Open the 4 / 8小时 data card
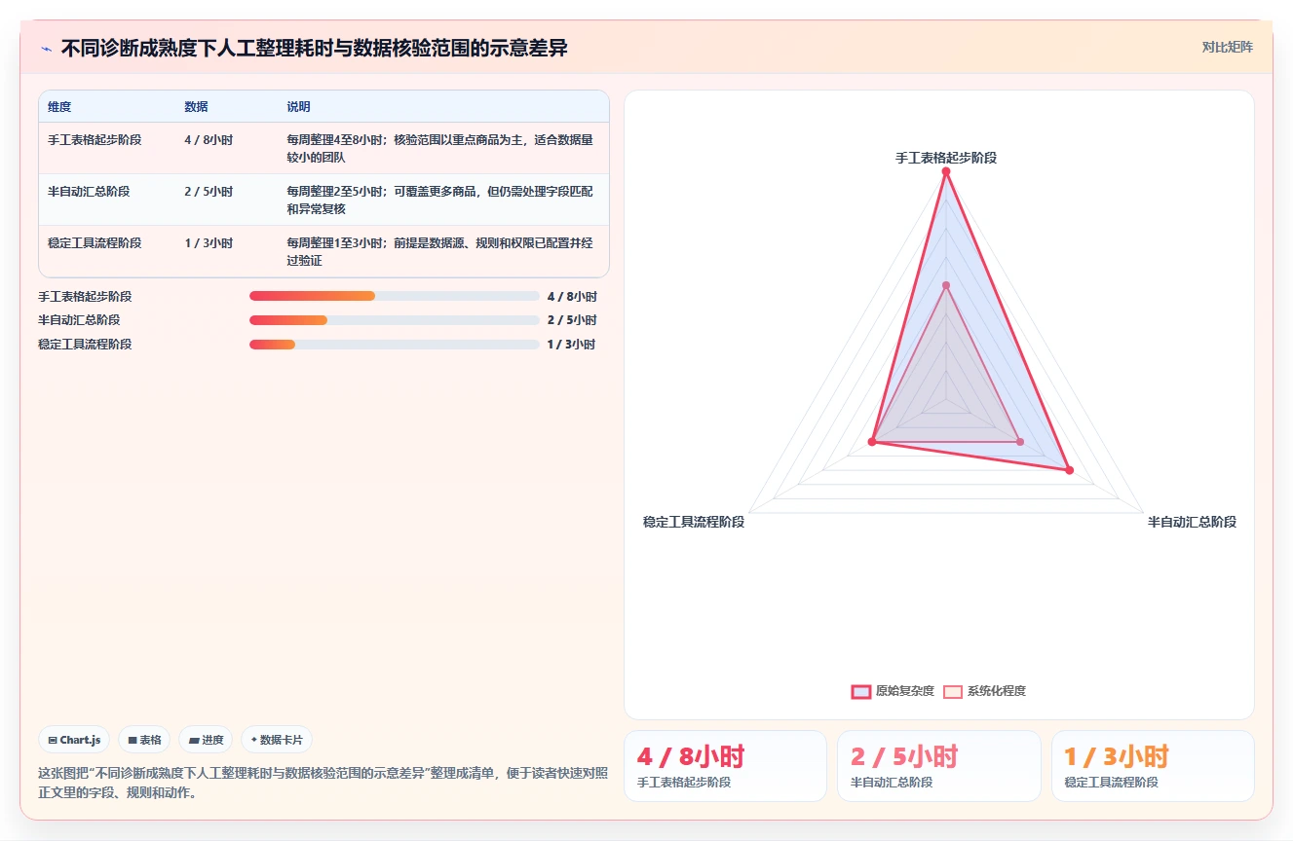Viewport: 1293px width, 841px height. (x=725, y=766)
